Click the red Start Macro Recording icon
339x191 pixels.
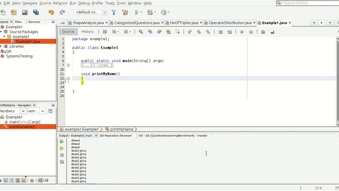(242, 32)
